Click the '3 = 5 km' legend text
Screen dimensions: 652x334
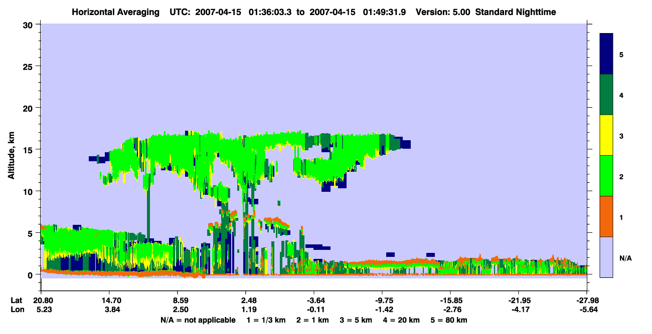(x=357, y=320)
